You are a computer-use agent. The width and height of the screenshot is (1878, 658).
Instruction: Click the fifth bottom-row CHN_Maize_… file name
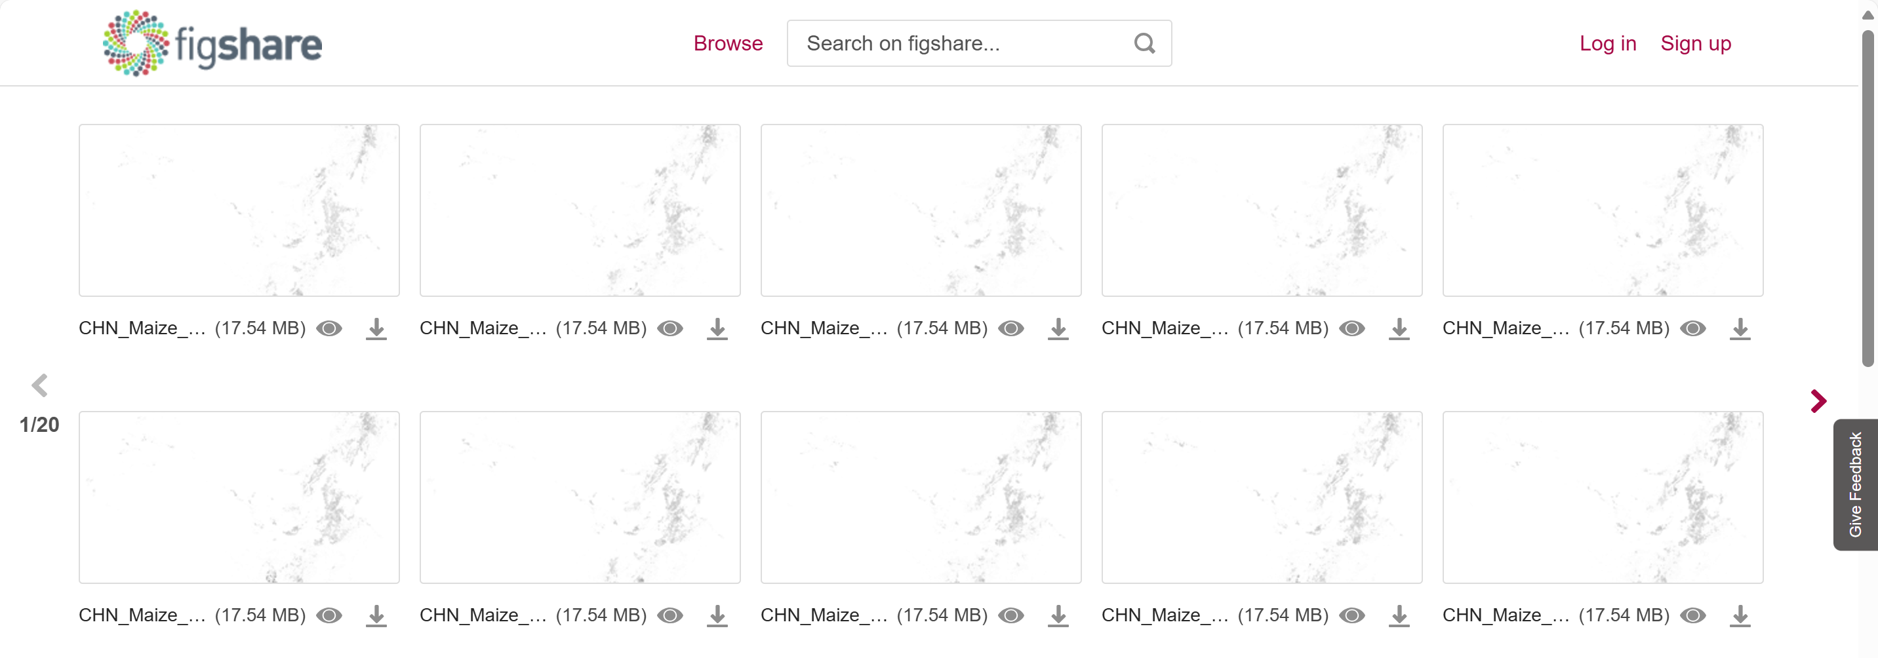1506,616
